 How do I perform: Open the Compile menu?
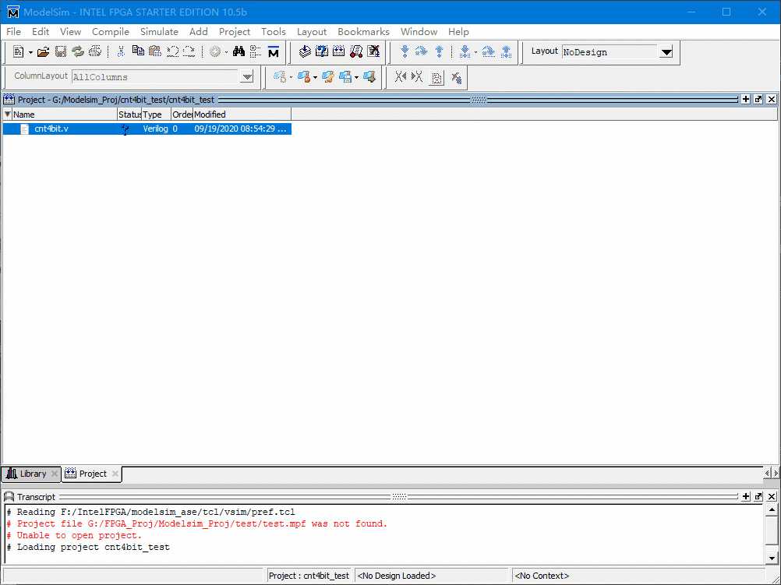[x=111, y=31]
